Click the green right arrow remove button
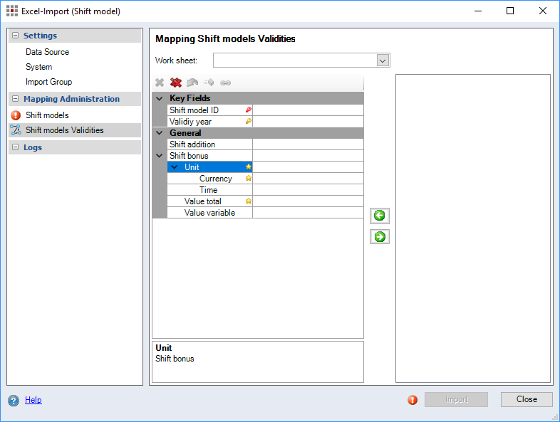This screenshot has height=422, width=560. coord(380,237)
